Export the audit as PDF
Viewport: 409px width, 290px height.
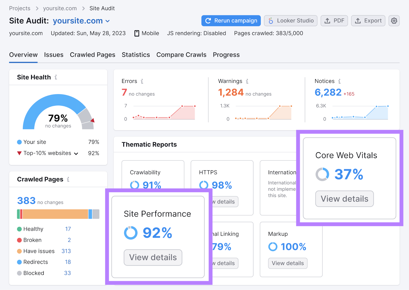tap(334, 21)
